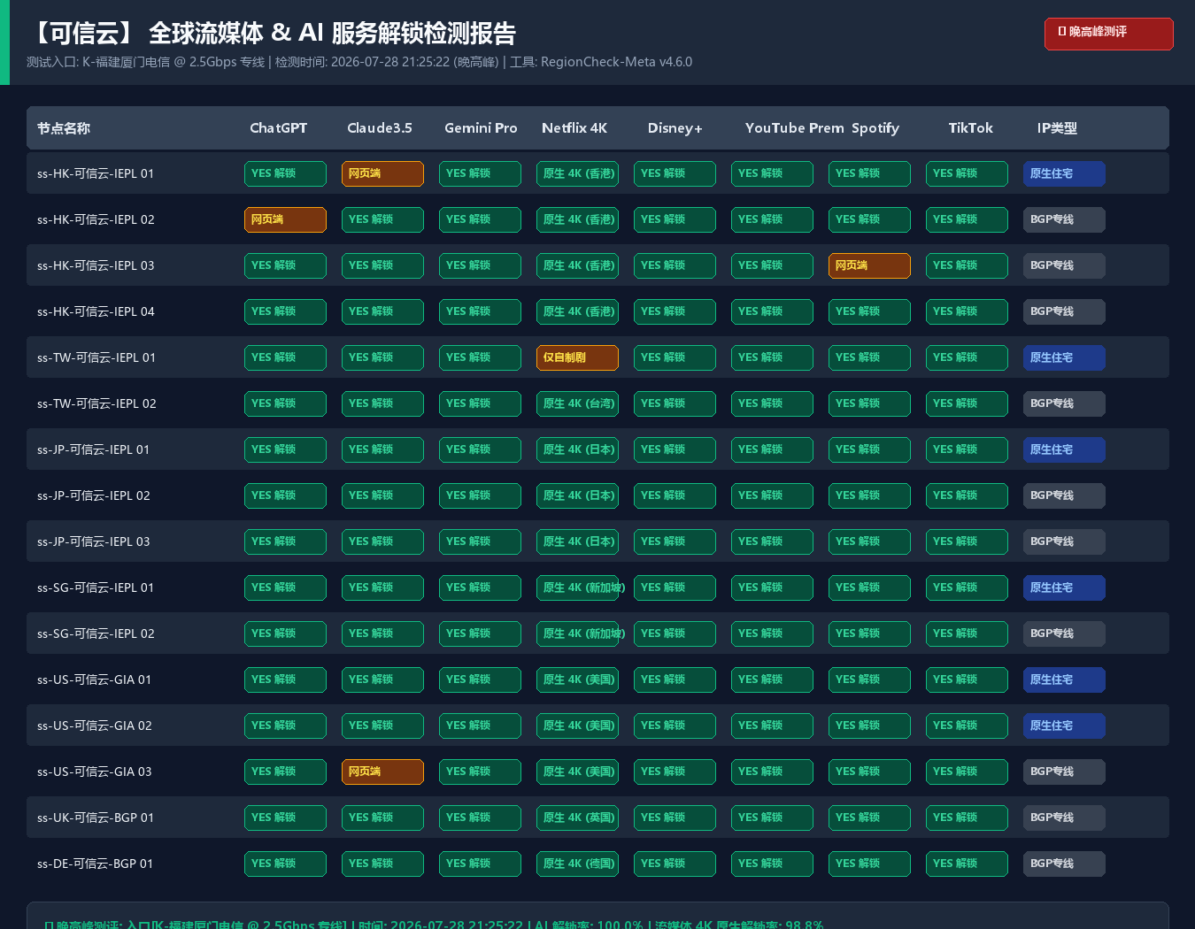Click the 原生住宅 badge for US-GIA 02

1064,726
